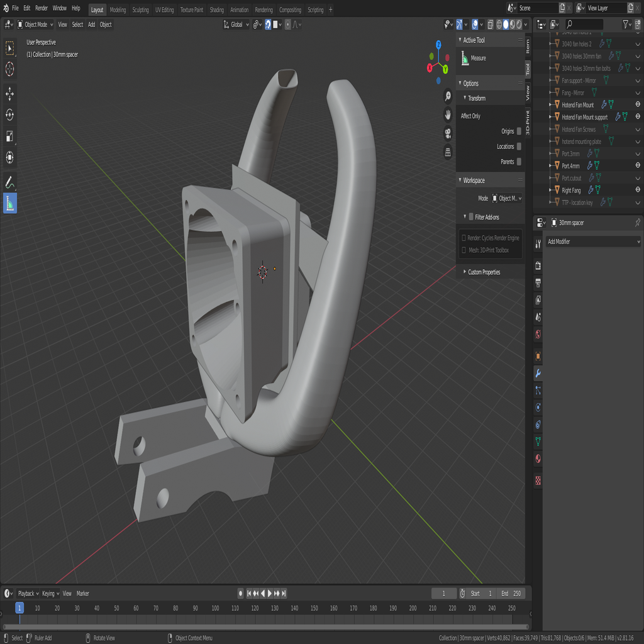This screenshot has height=644, width=644.
Task: Click the zoom viewport magnifier icon
Action: (448, 96)
